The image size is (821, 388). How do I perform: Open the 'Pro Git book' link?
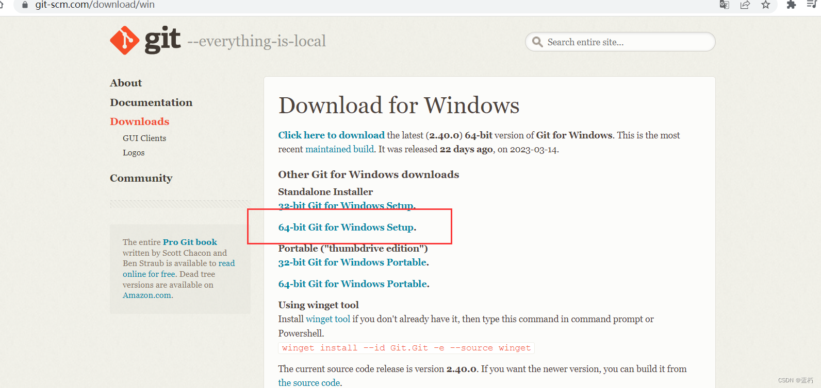[190, 242]
